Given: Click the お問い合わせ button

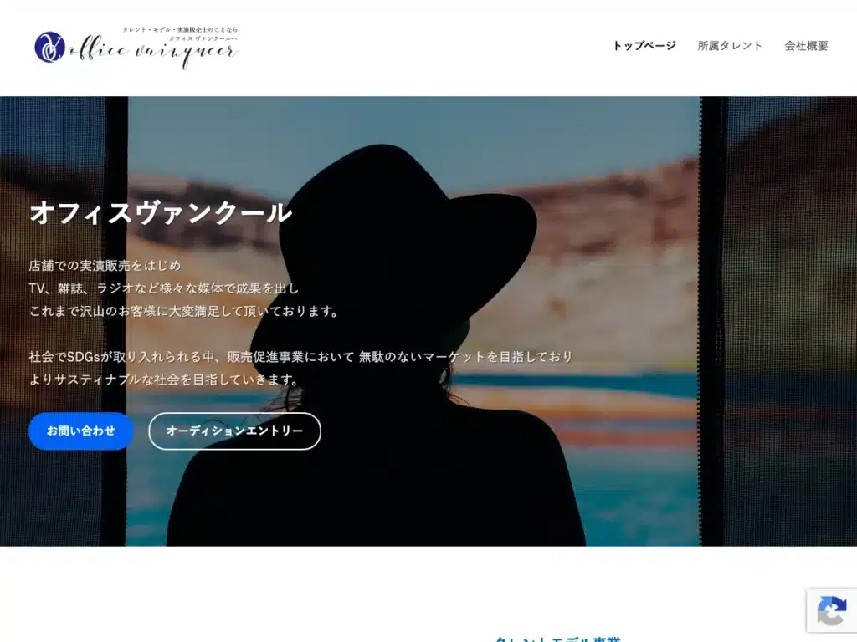Looking at the screenshot, I should coord(81,431).
